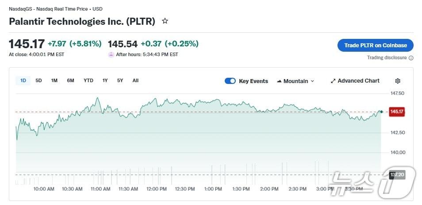Choose the 1M chart range

[54, 80]
